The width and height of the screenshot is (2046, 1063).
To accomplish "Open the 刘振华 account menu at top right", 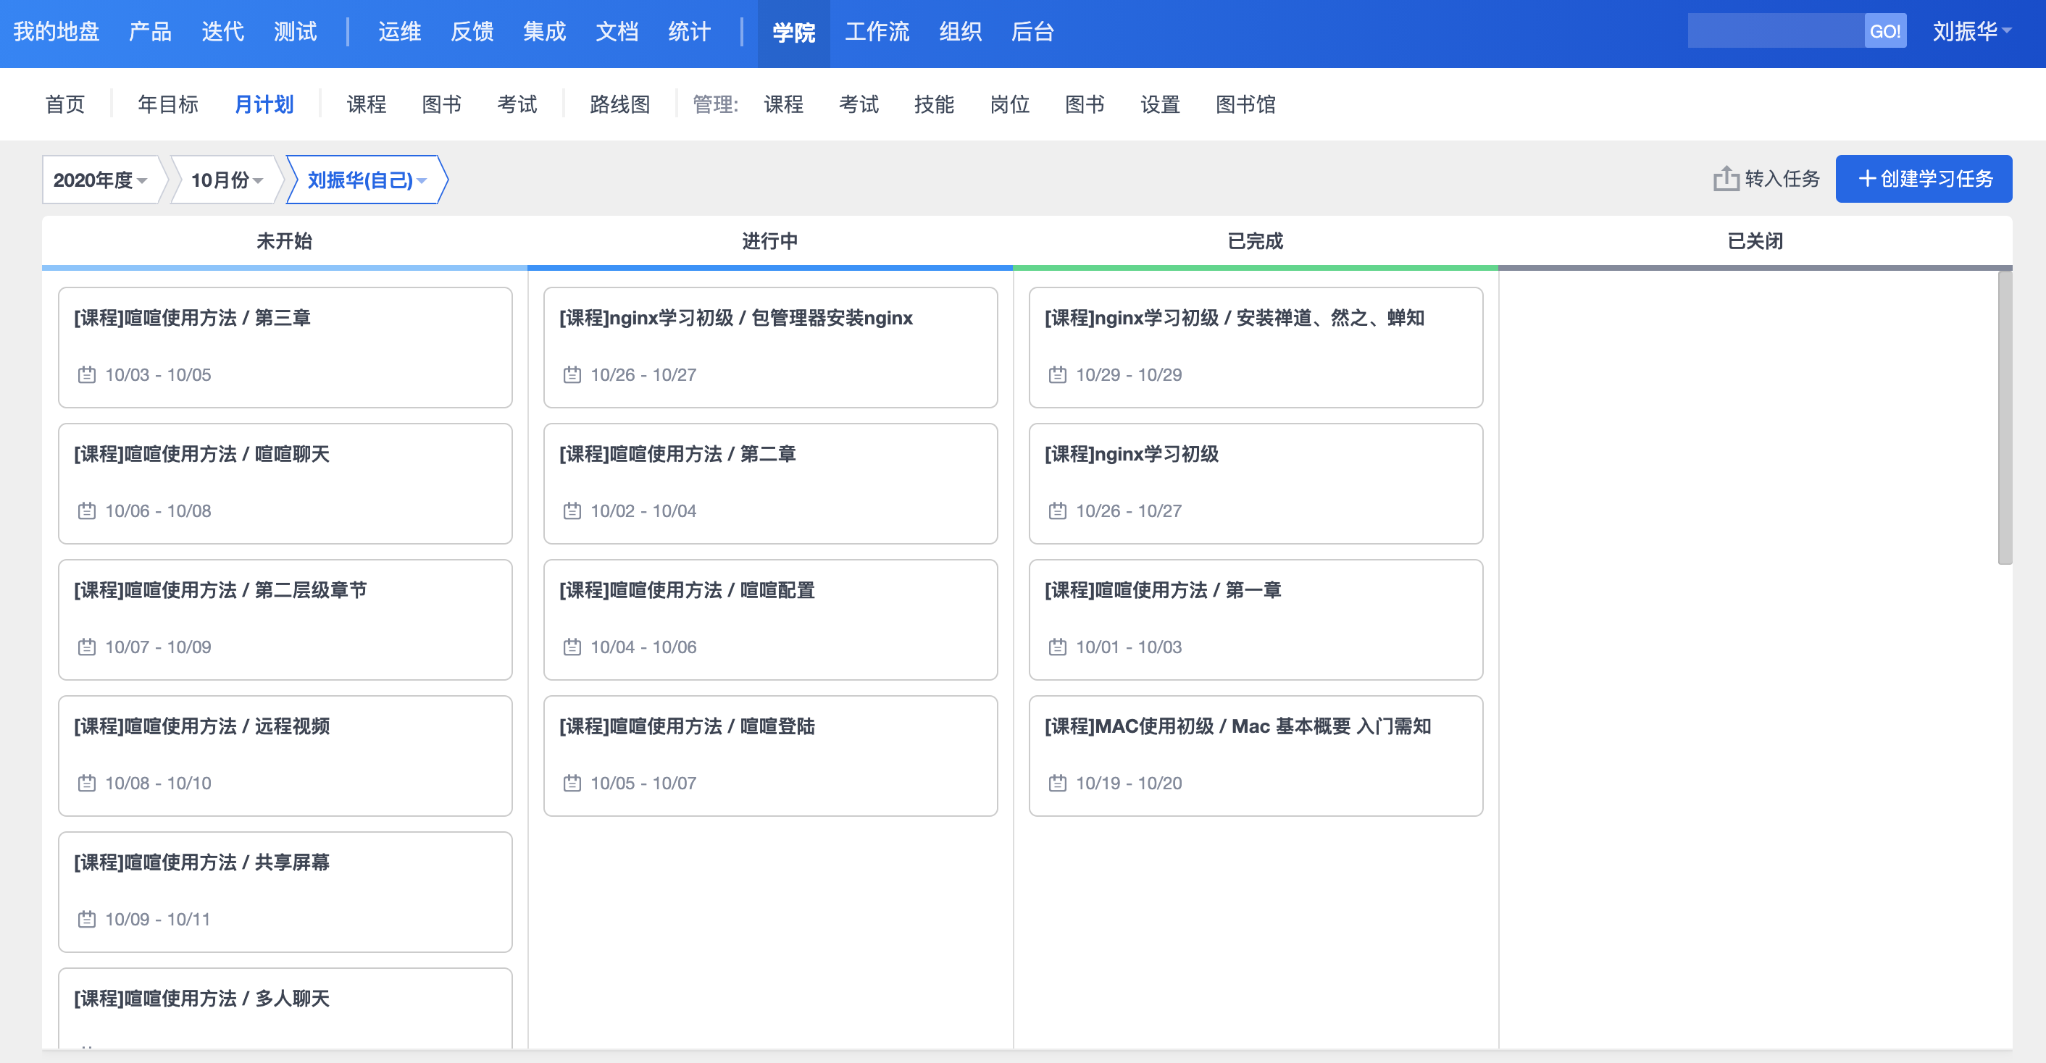I will [x=1971, y=32].
